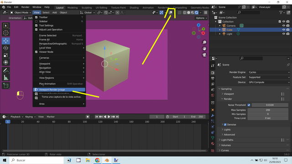Toggle Adjust Last Operation checkbox
The width and height of the screenshot is (292, 164).
[36, 29]
